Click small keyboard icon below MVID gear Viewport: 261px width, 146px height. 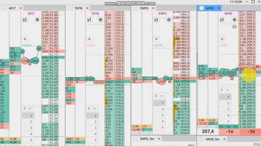(x=234, y=27)
